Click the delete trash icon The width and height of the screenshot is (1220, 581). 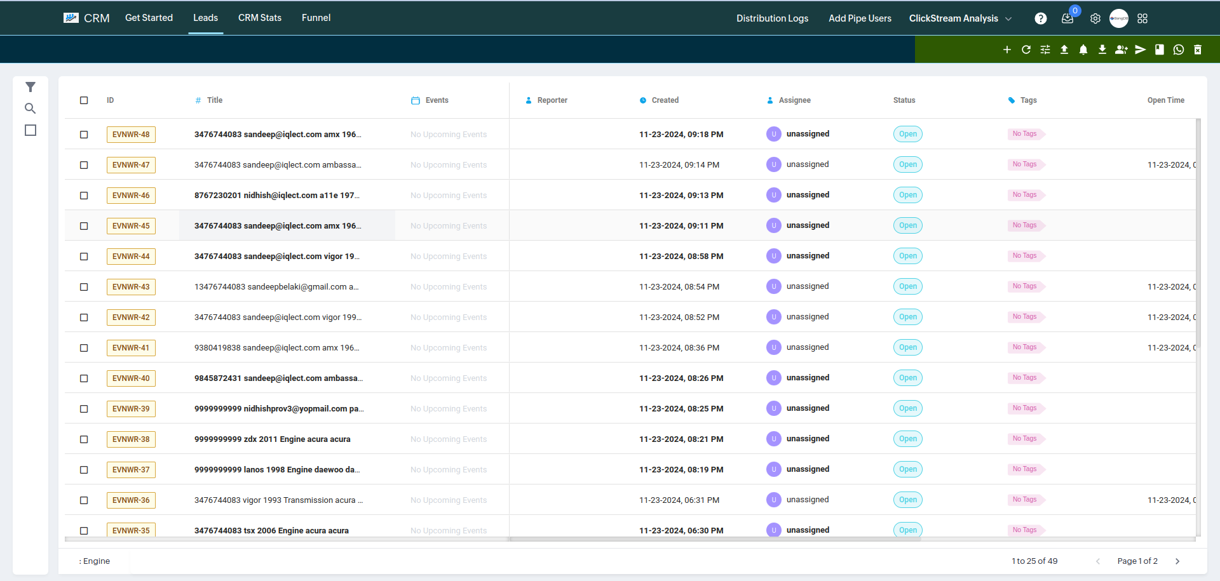coord(1198,50)
